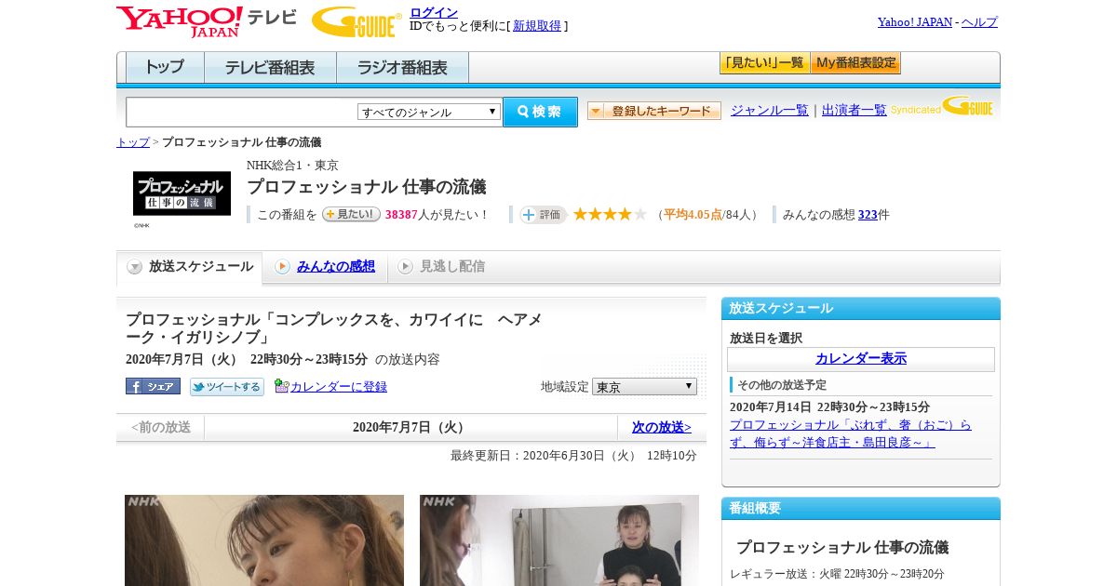Viewport: 1117px width, 586px height.
Task: Click the カレンダーに登録 link
Action: (339, 387)
